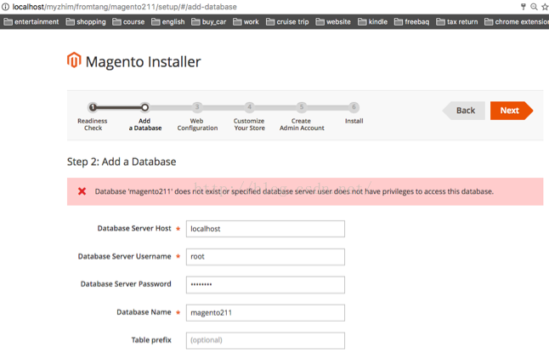Open the website bookmarks folder
The image size is (549, 359).
coord(333,22)
